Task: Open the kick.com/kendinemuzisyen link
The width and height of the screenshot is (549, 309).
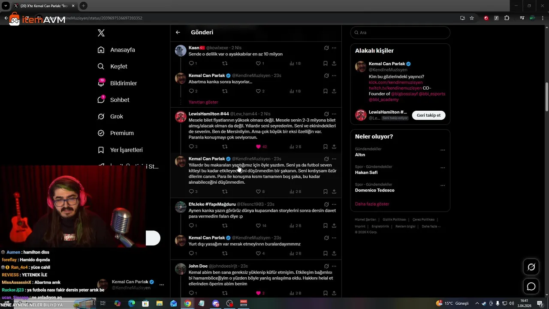Action: point(395,82)
